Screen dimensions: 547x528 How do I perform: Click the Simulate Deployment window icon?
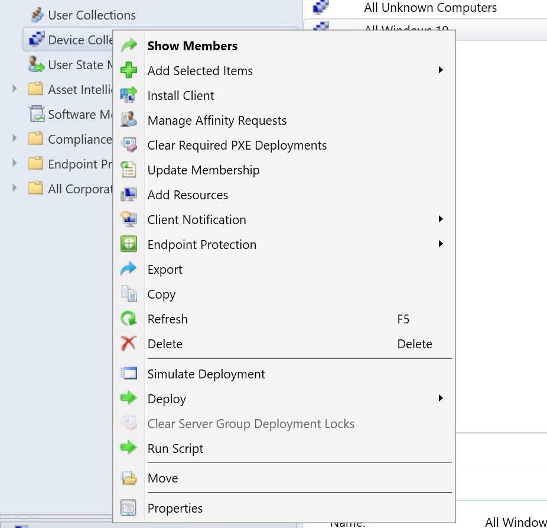[129, 374]
